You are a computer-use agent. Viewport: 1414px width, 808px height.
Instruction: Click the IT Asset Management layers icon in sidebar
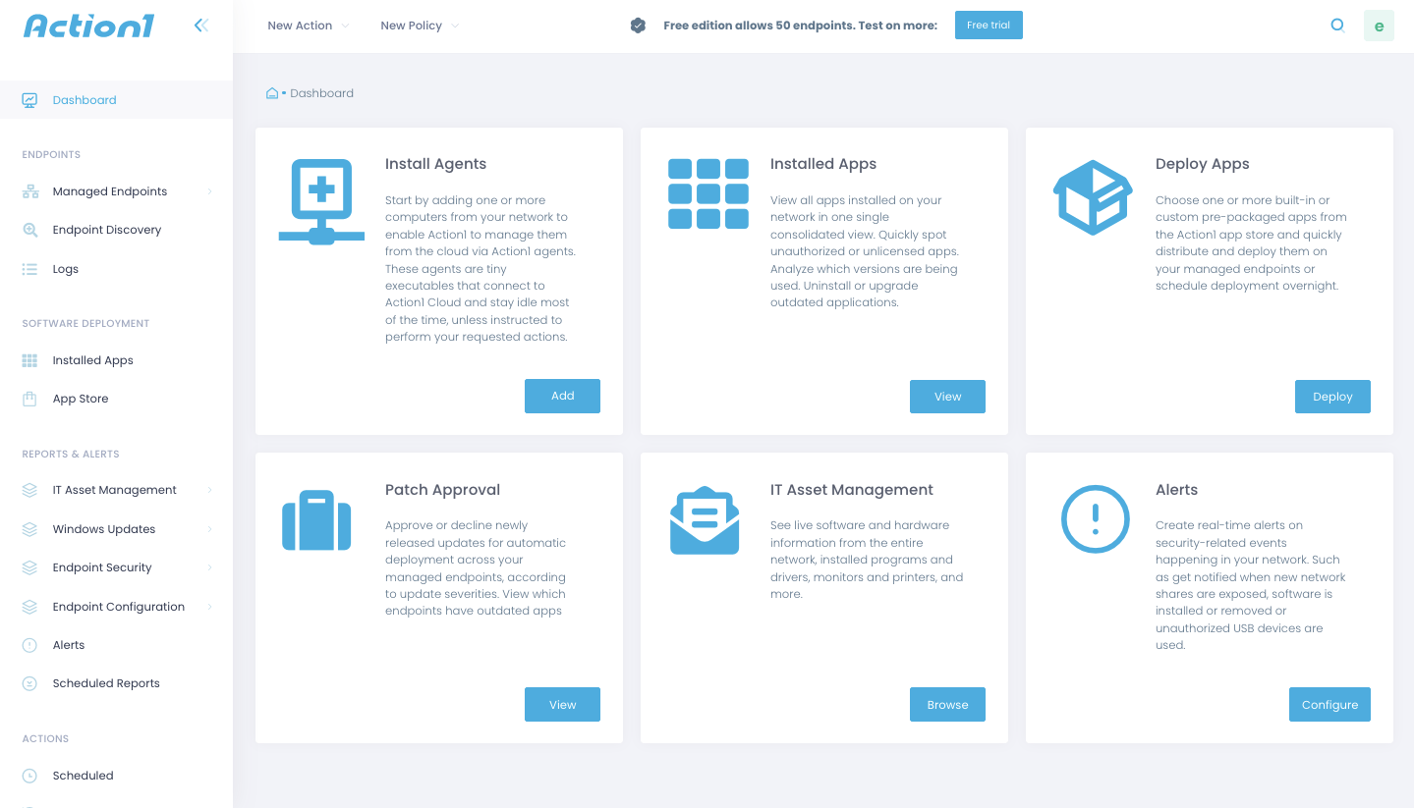30,490
